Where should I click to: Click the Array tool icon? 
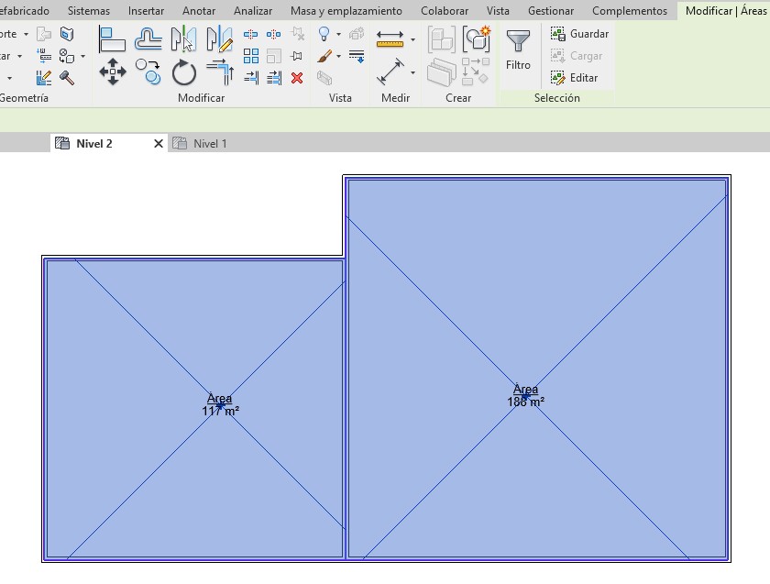pos(250,56)
